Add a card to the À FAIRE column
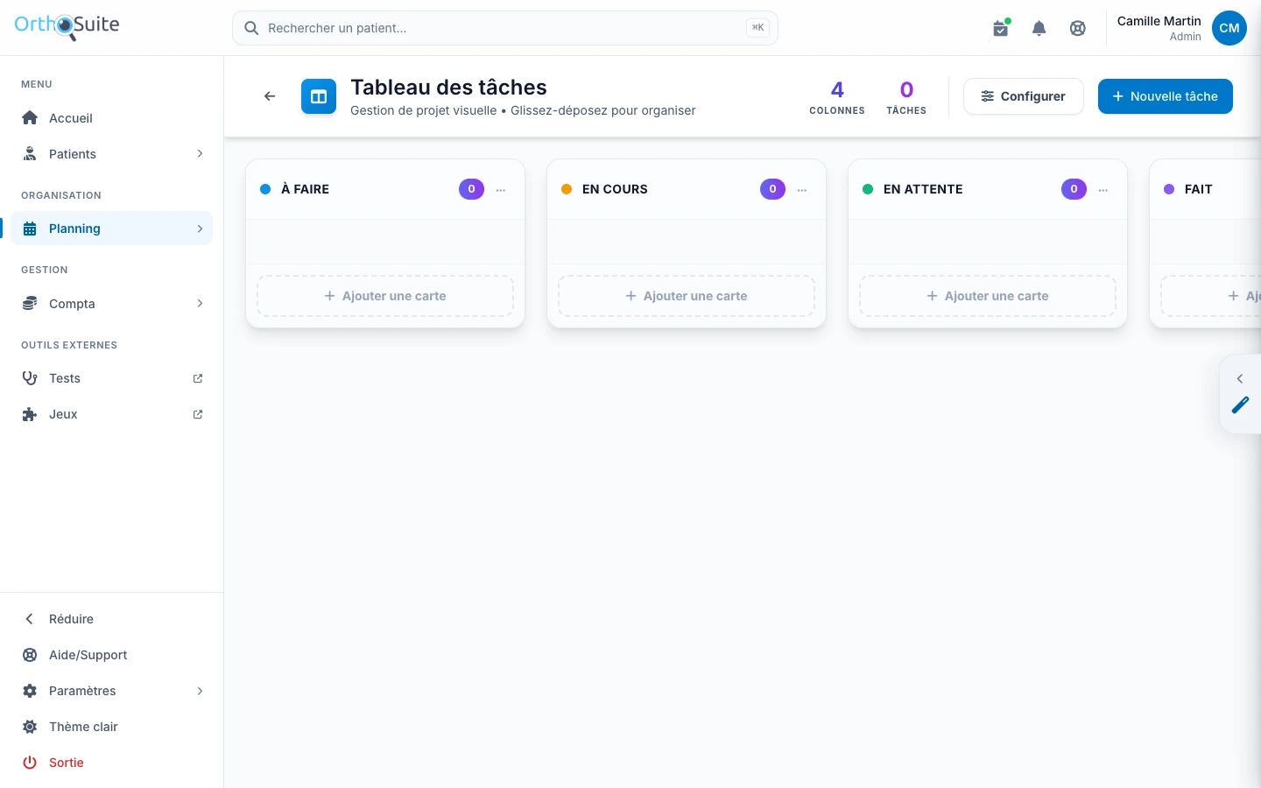This screenshot has height=788, width=1261. [385, 296]
